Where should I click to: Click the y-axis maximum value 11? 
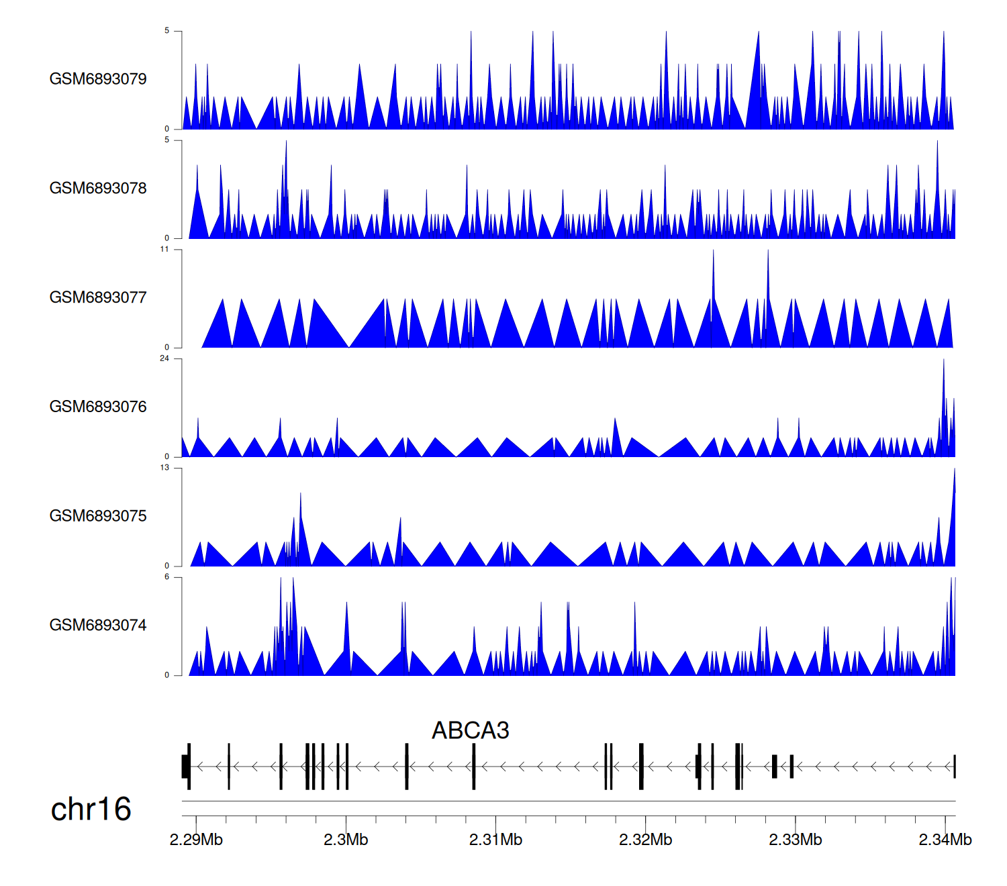pyautogui.click(x=164, y=249)
